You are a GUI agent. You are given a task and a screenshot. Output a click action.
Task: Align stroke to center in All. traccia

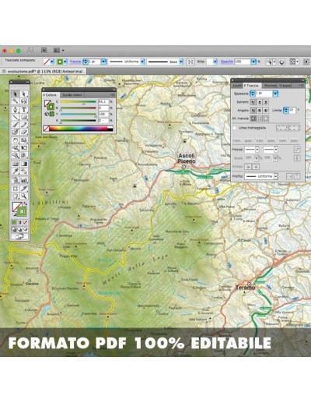tap(253, 118)
